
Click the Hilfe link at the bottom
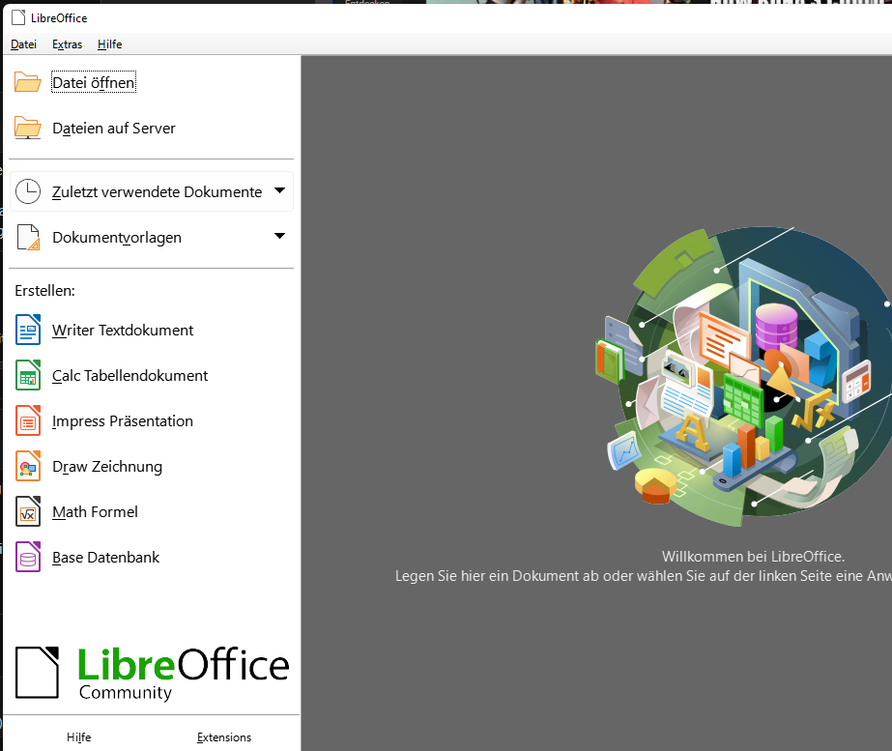(x=78, y=737)
